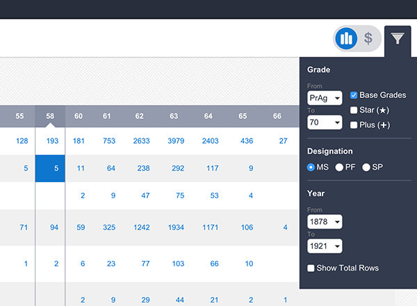Viewport: 417px width, 306px height.
Task: Enable the Star grades checkbox
Action: (x=354, y=110)
